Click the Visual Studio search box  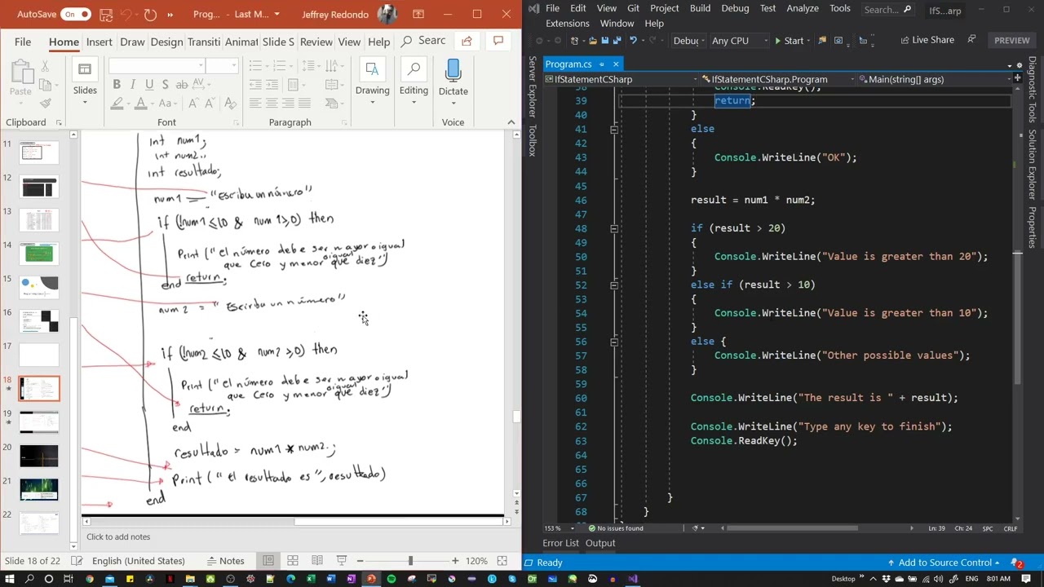(x=887, y=10)
